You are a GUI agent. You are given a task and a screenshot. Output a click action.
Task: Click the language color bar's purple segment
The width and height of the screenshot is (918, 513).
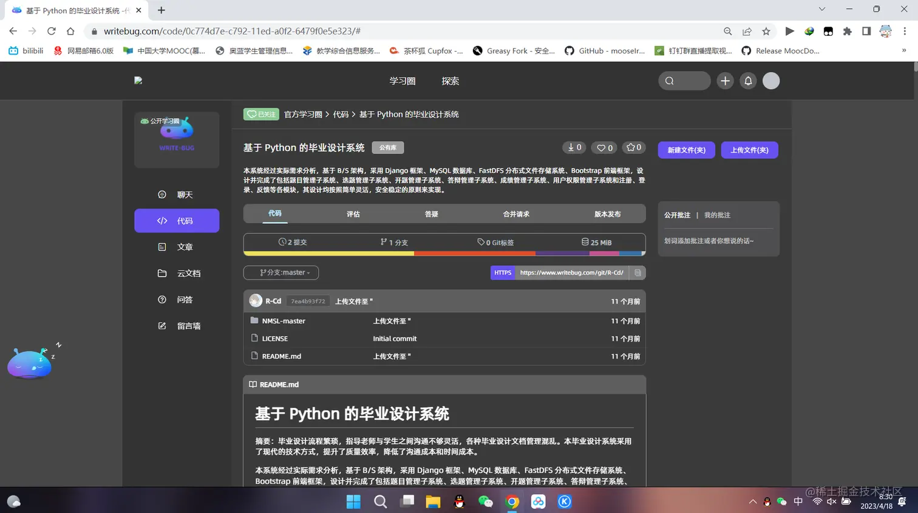[x=562, y=253]
